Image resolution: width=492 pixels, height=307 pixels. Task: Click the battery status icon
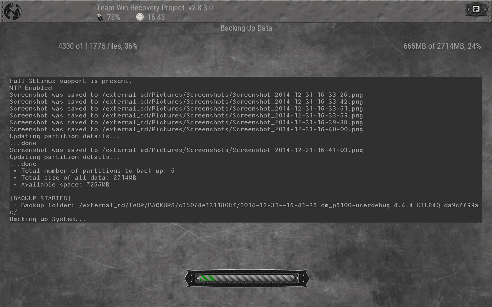(100, 17)
